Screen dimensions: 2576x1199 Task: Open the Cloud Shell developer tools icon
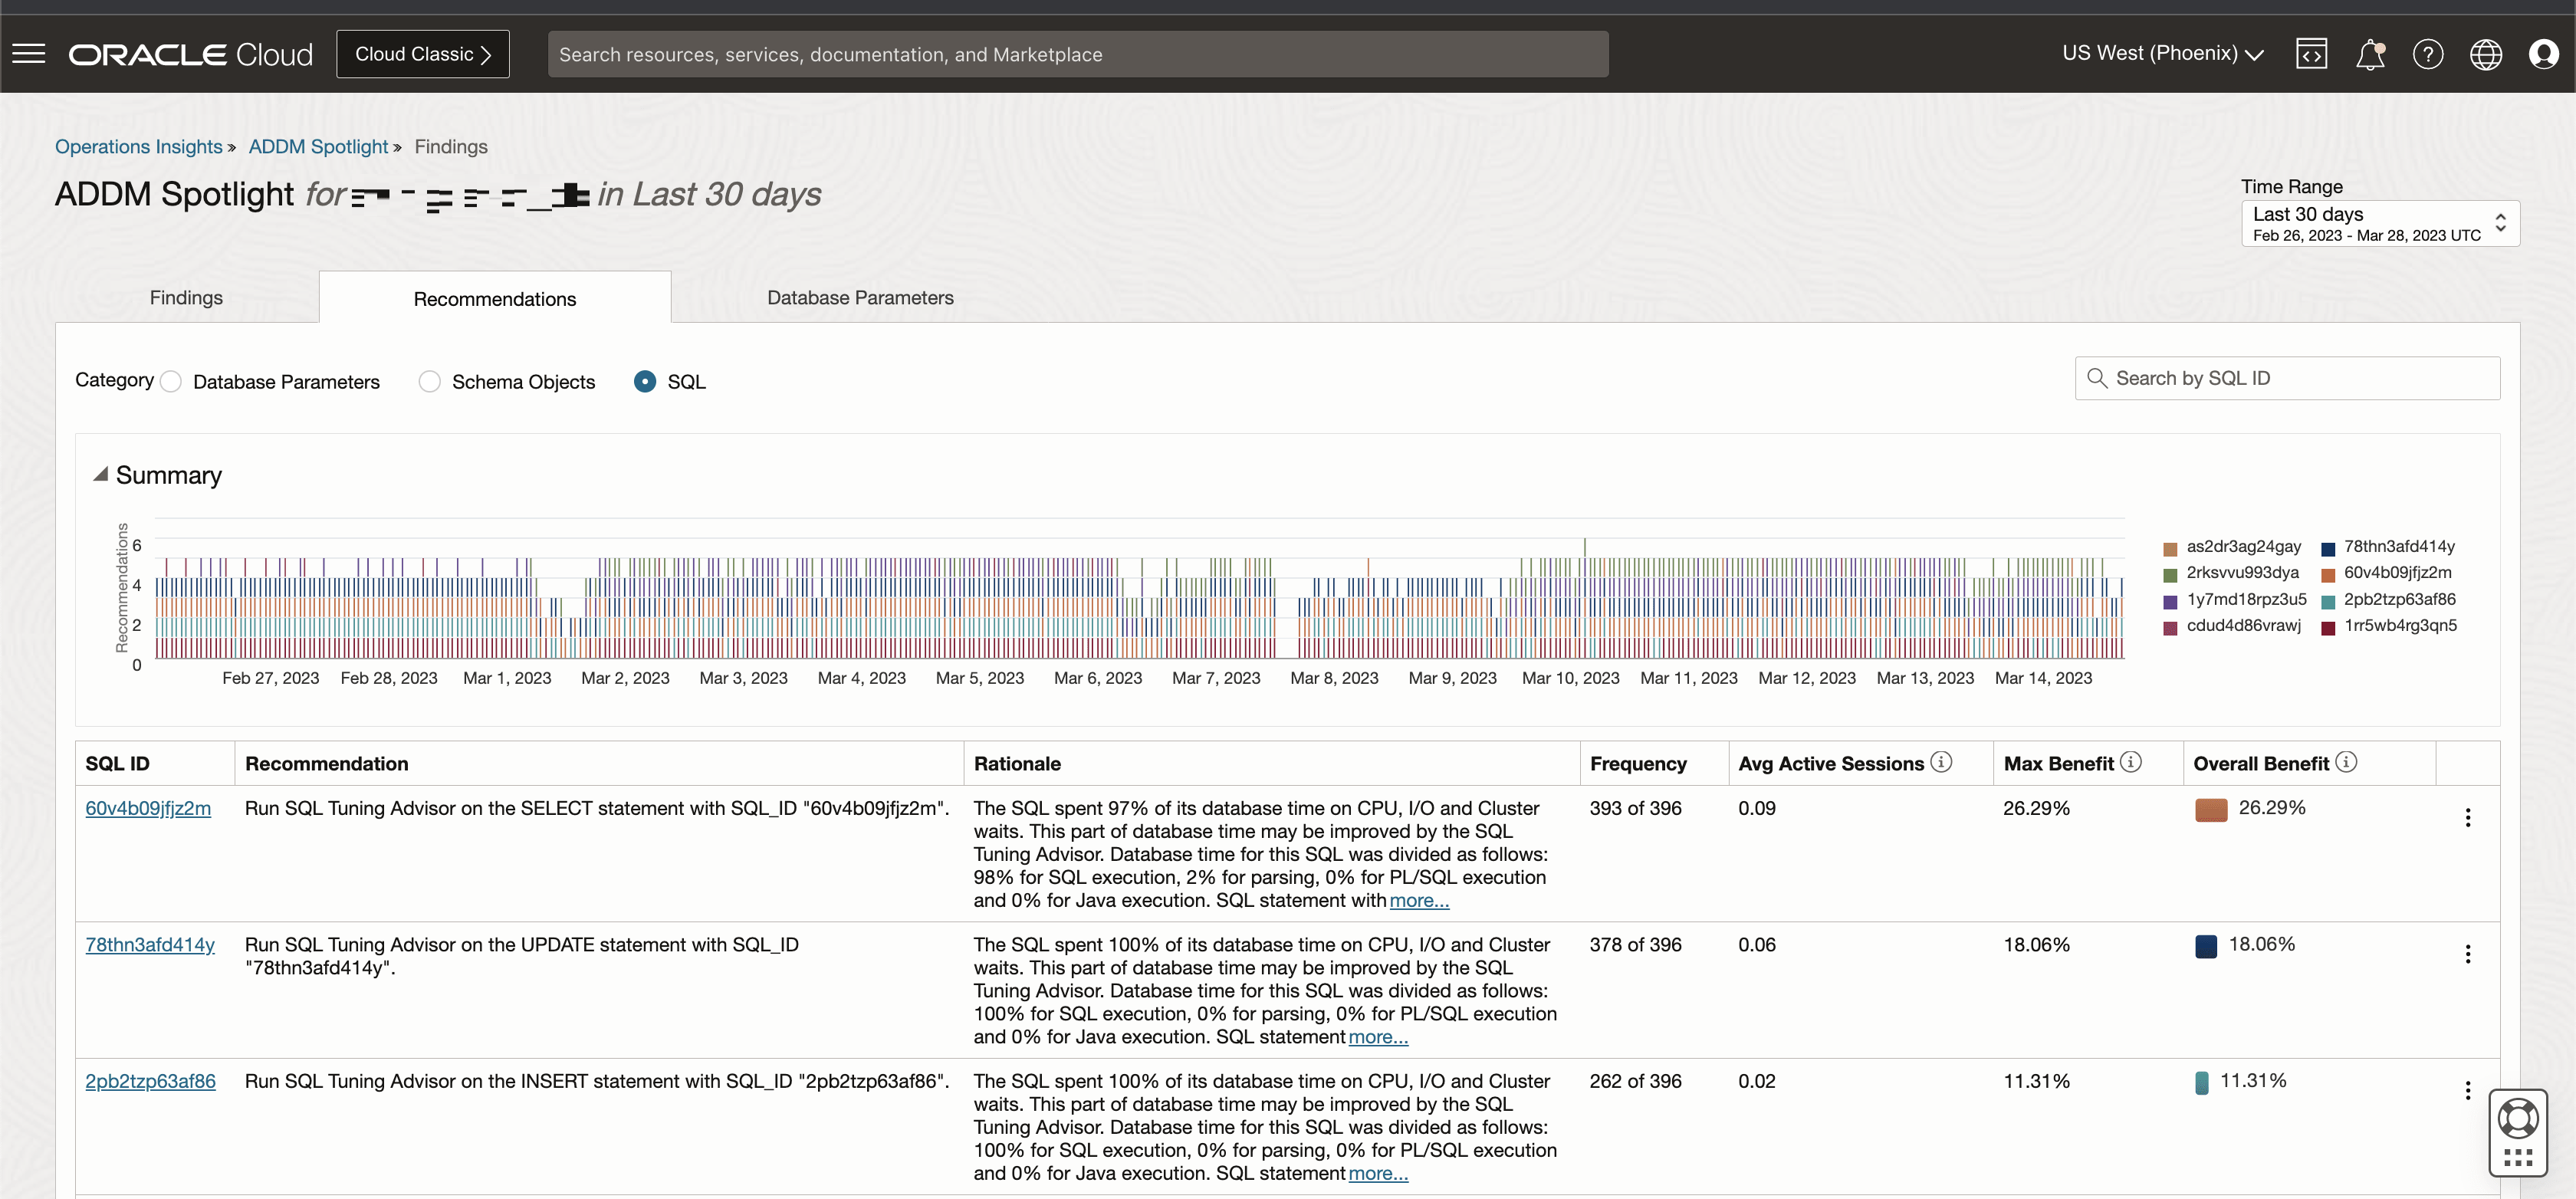[x=2313, y=54]
